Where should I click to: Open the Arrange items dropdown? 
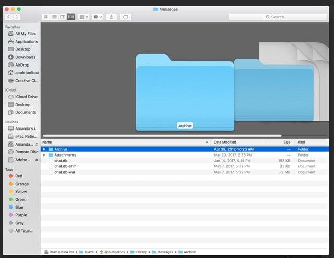83,17
